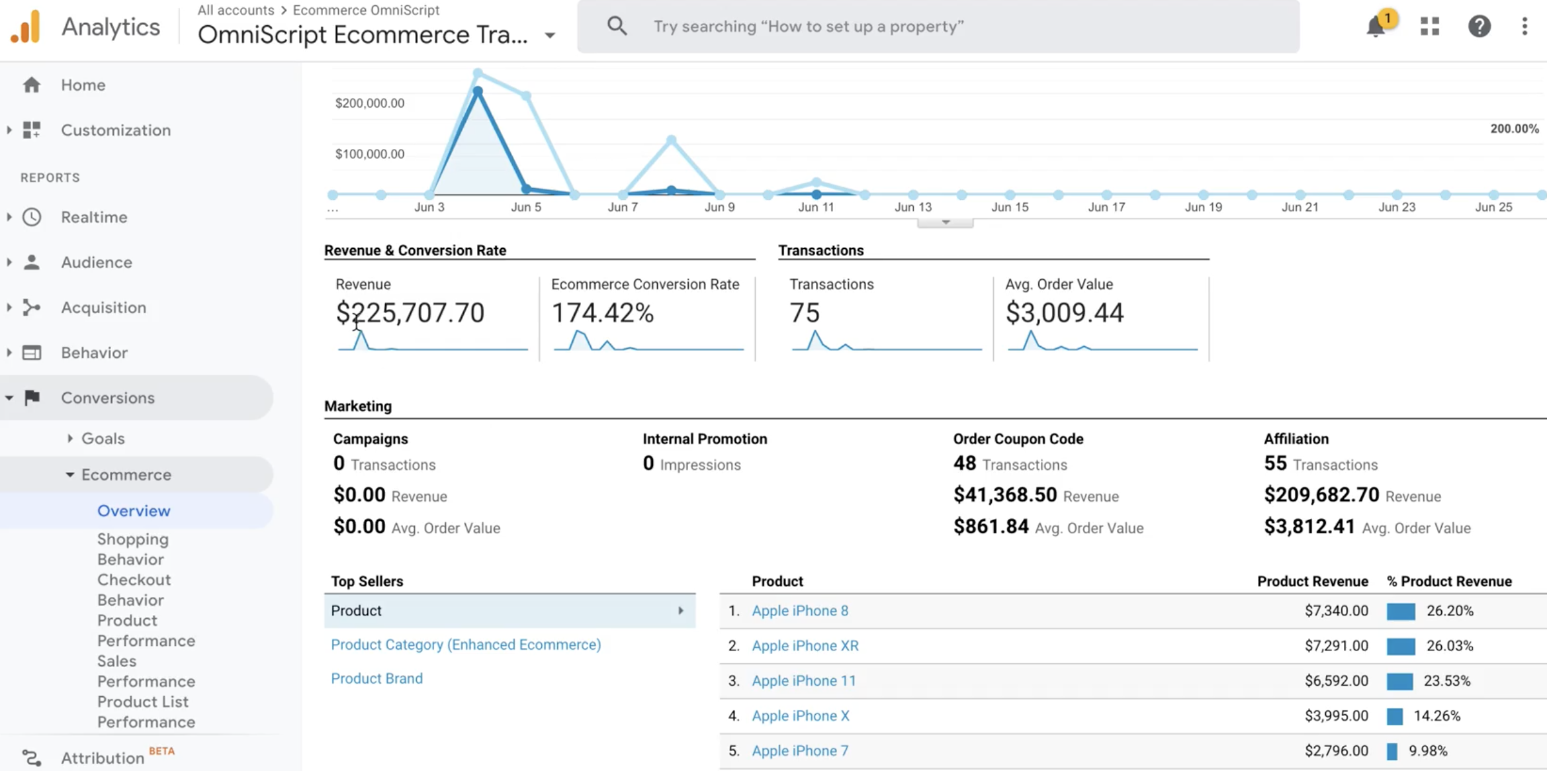The width and height of the screenshot is (1547, 771).
Task: Open the Google apps grid
Action: click(1430, 26)
